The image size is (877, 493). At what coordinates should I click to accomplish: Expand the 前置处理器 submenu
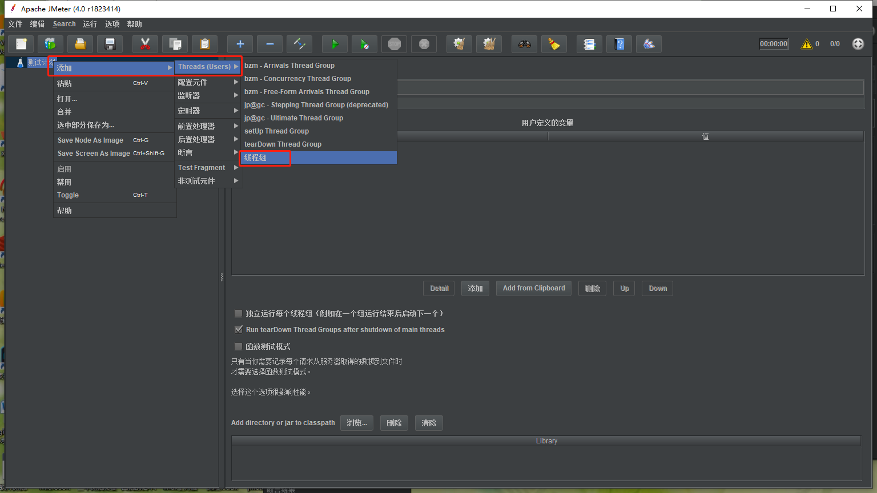pyautogui.click(x=208, y=126)
